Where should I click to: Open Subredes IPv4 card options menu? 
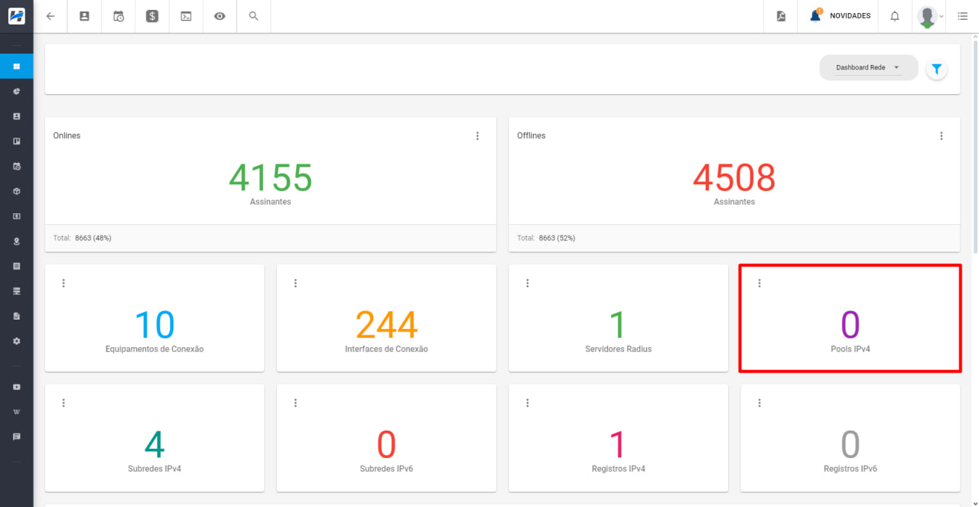[63, 403]
